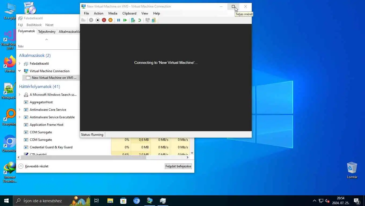
Task: Click the taskbar search box
Action: 52,201
